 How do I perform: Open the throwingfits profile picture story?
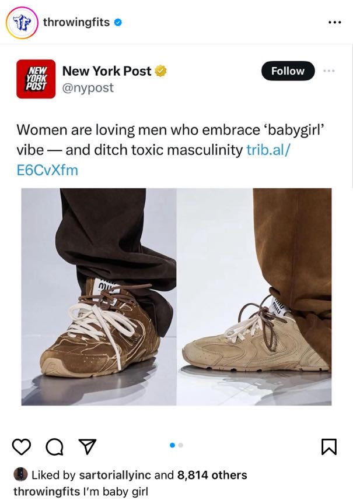[22, 23]
